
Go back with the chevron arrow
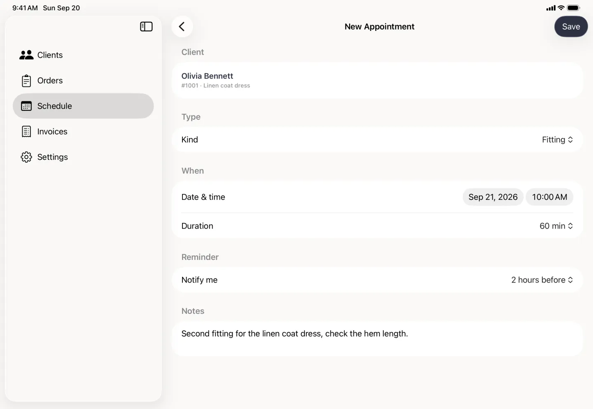182,27
